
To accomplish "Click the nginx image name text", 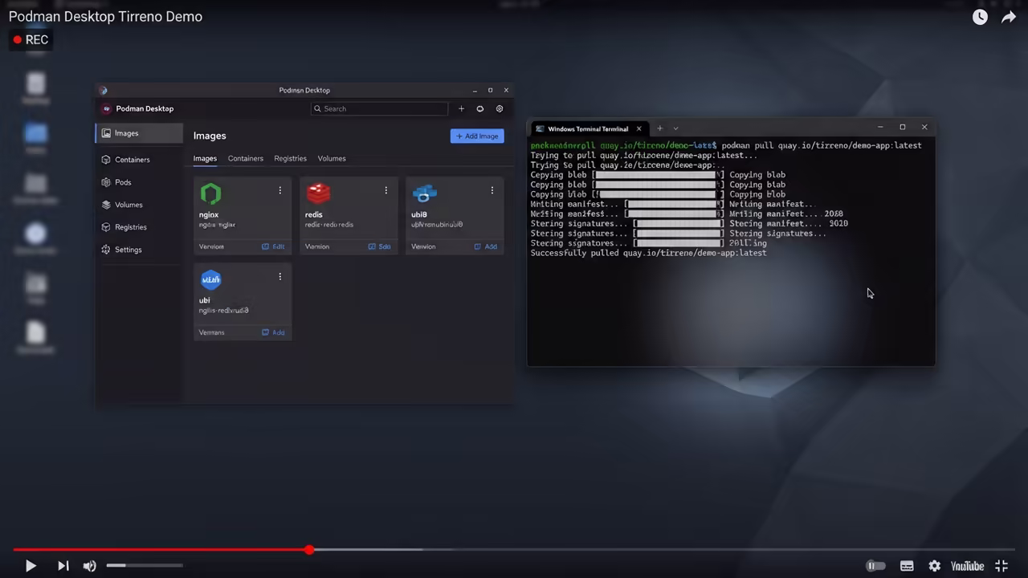I will click(x=209, y=215).
